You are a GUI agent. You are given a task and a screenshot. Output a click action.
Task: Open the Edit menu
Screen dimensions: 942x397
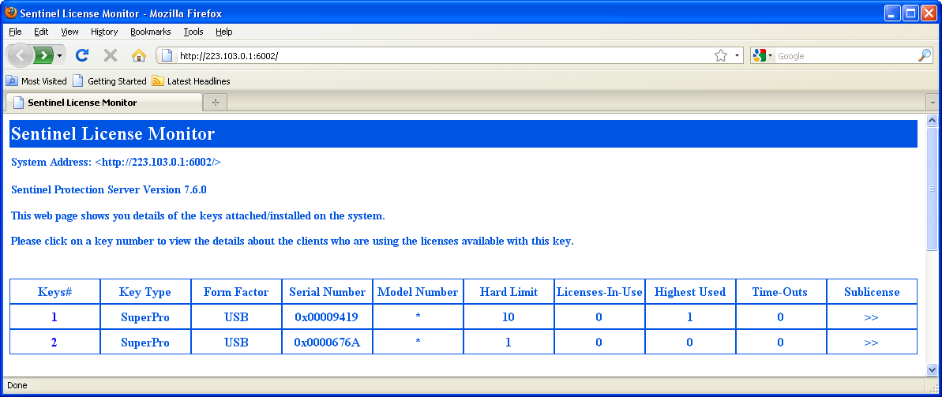tap(41, 32)
